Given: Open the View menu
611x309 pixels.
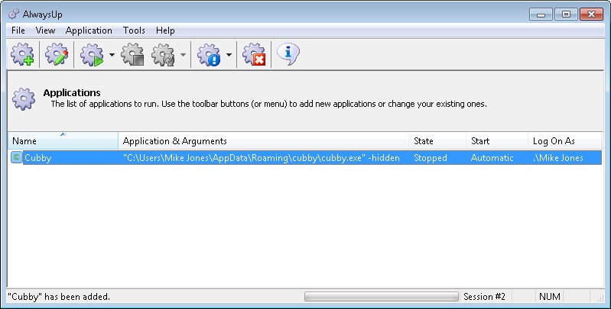Looking at the screenshot, I should [45, 31].
